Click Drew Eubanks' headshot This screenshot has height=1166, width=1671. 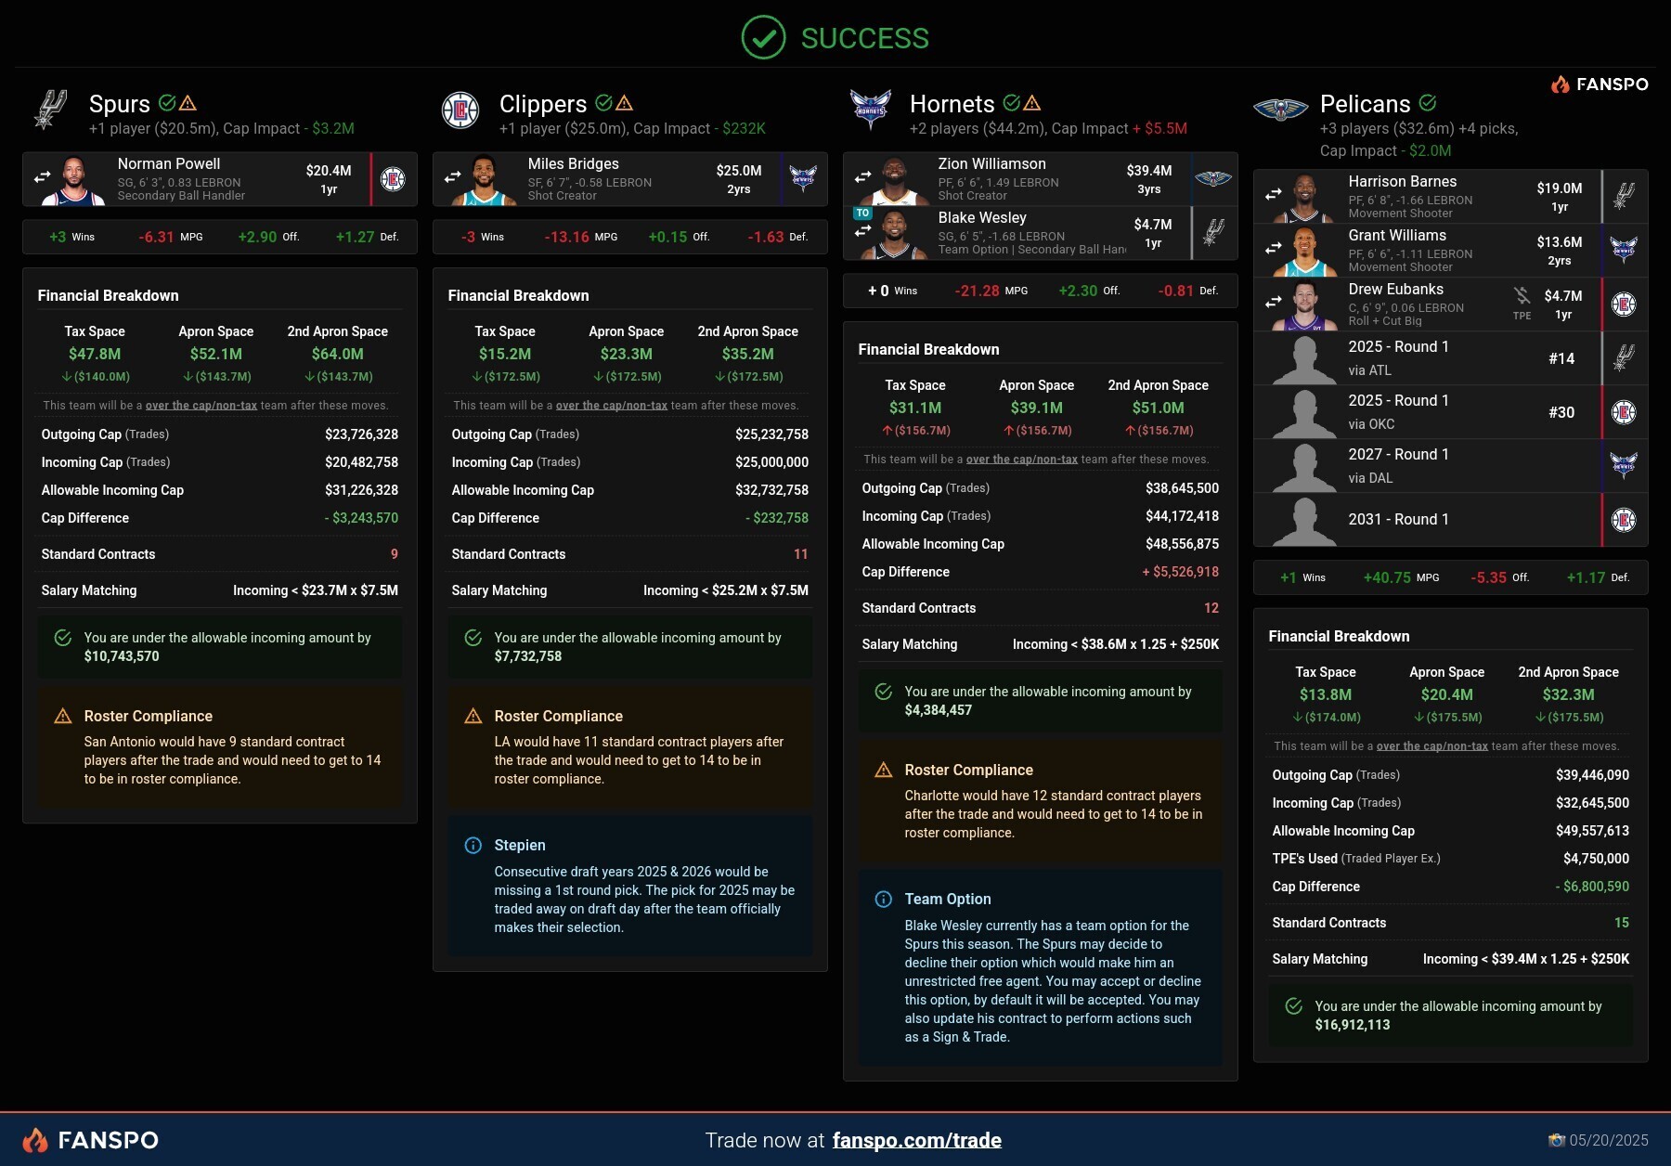[1305, 305]
